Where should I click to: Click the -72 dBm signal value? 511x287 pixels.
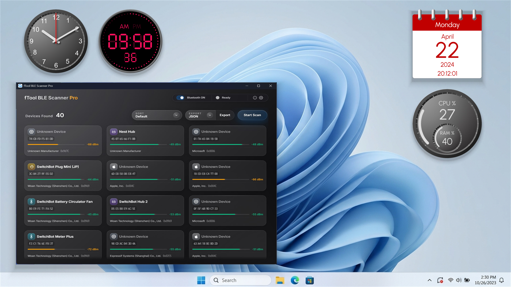point(93,249)
